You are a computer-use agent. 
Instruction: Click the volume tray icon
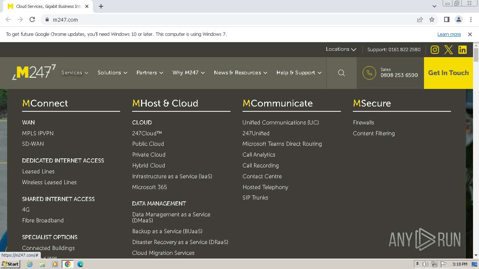point(425,264)
